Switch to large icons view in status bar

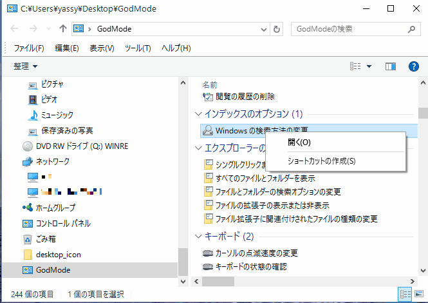click(419, 294)
